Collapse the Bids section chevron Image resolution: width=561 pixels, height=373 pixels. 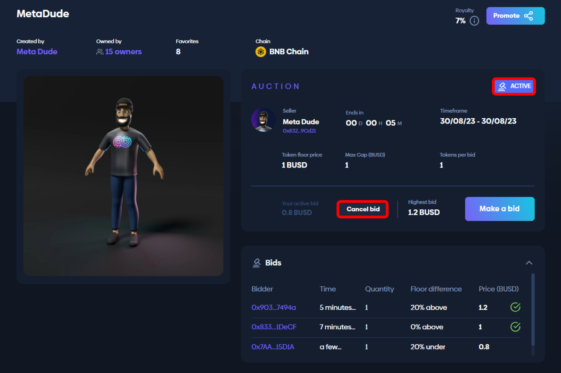point(529,263)
